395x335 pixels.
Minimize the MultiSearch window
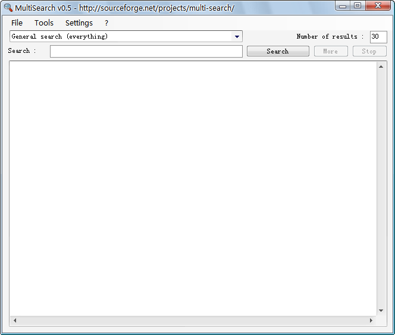point(343,6)
